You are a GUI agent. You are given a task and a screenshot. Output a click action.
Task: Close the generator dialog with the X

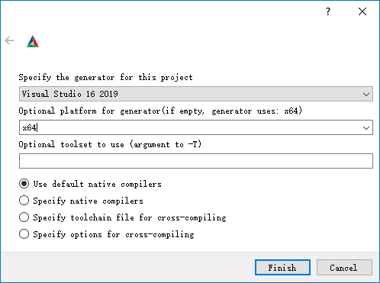tap(362, 11)
